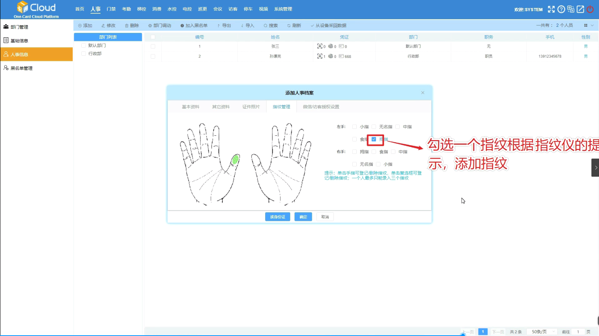Click face credential icon in 张三 row
The height and width of the screenshot is (336, 599).
pyautogui.click(x=320, y=46)
